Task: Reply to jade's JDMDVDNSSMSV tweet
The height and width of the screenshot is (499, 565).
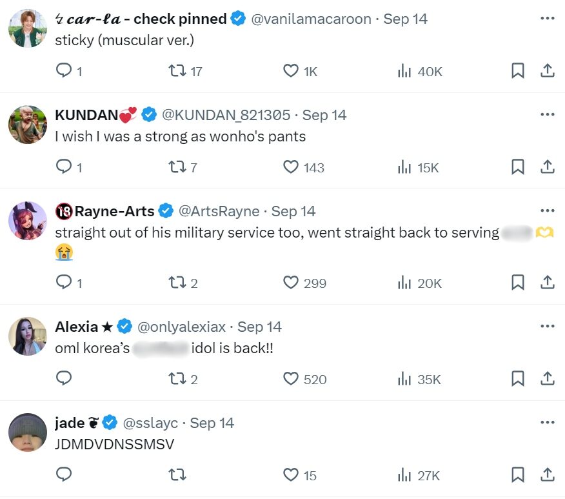Action: (x=64, y=475)
